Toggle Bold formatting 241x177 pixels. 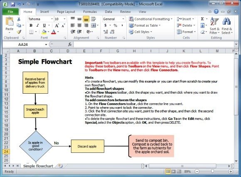point(31,25)
